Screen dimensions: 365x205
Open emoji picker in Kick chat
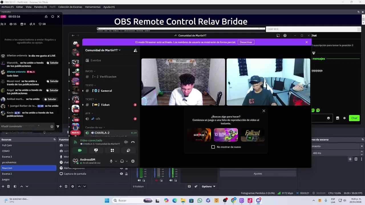(x=328, y=118)
